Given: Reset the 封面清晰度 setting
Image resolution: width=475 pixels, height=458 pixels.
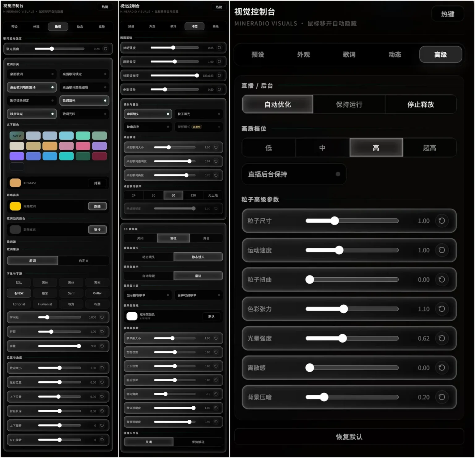Looking at the screenshot, I should click(x=219, y=75).
